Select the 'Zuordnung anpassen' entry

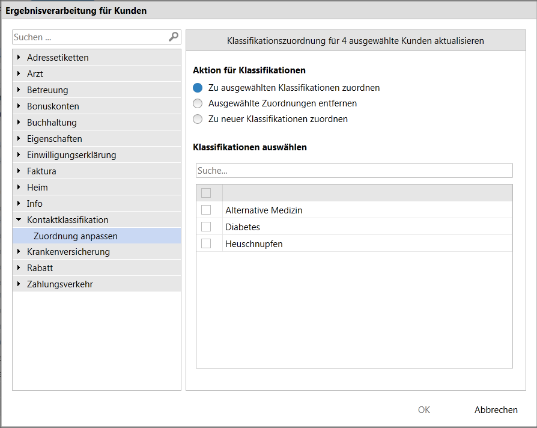[76, 236]
